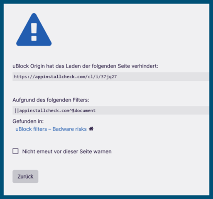The width and height of the screenshot is (213, 199).
Task: Click the /cl/i/37jq27 path in the URL
Action: click(102, 77)
